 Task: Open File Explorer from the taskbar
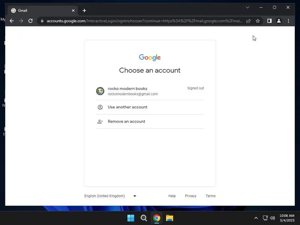170,218
